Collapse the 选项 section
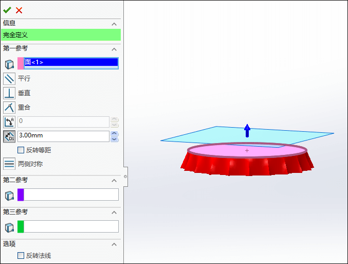 click(x=114, y=244)
